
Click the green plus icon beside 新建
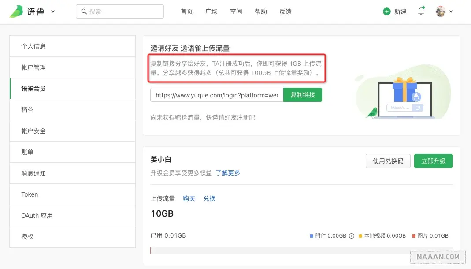pyautogui.click(x=386, y=11)
